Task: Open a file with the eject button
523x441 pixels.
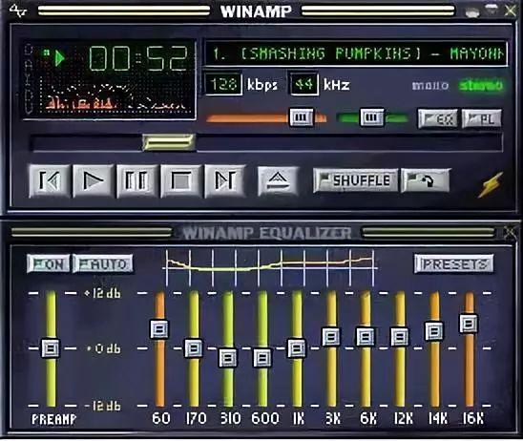Action: pos(278,180)
